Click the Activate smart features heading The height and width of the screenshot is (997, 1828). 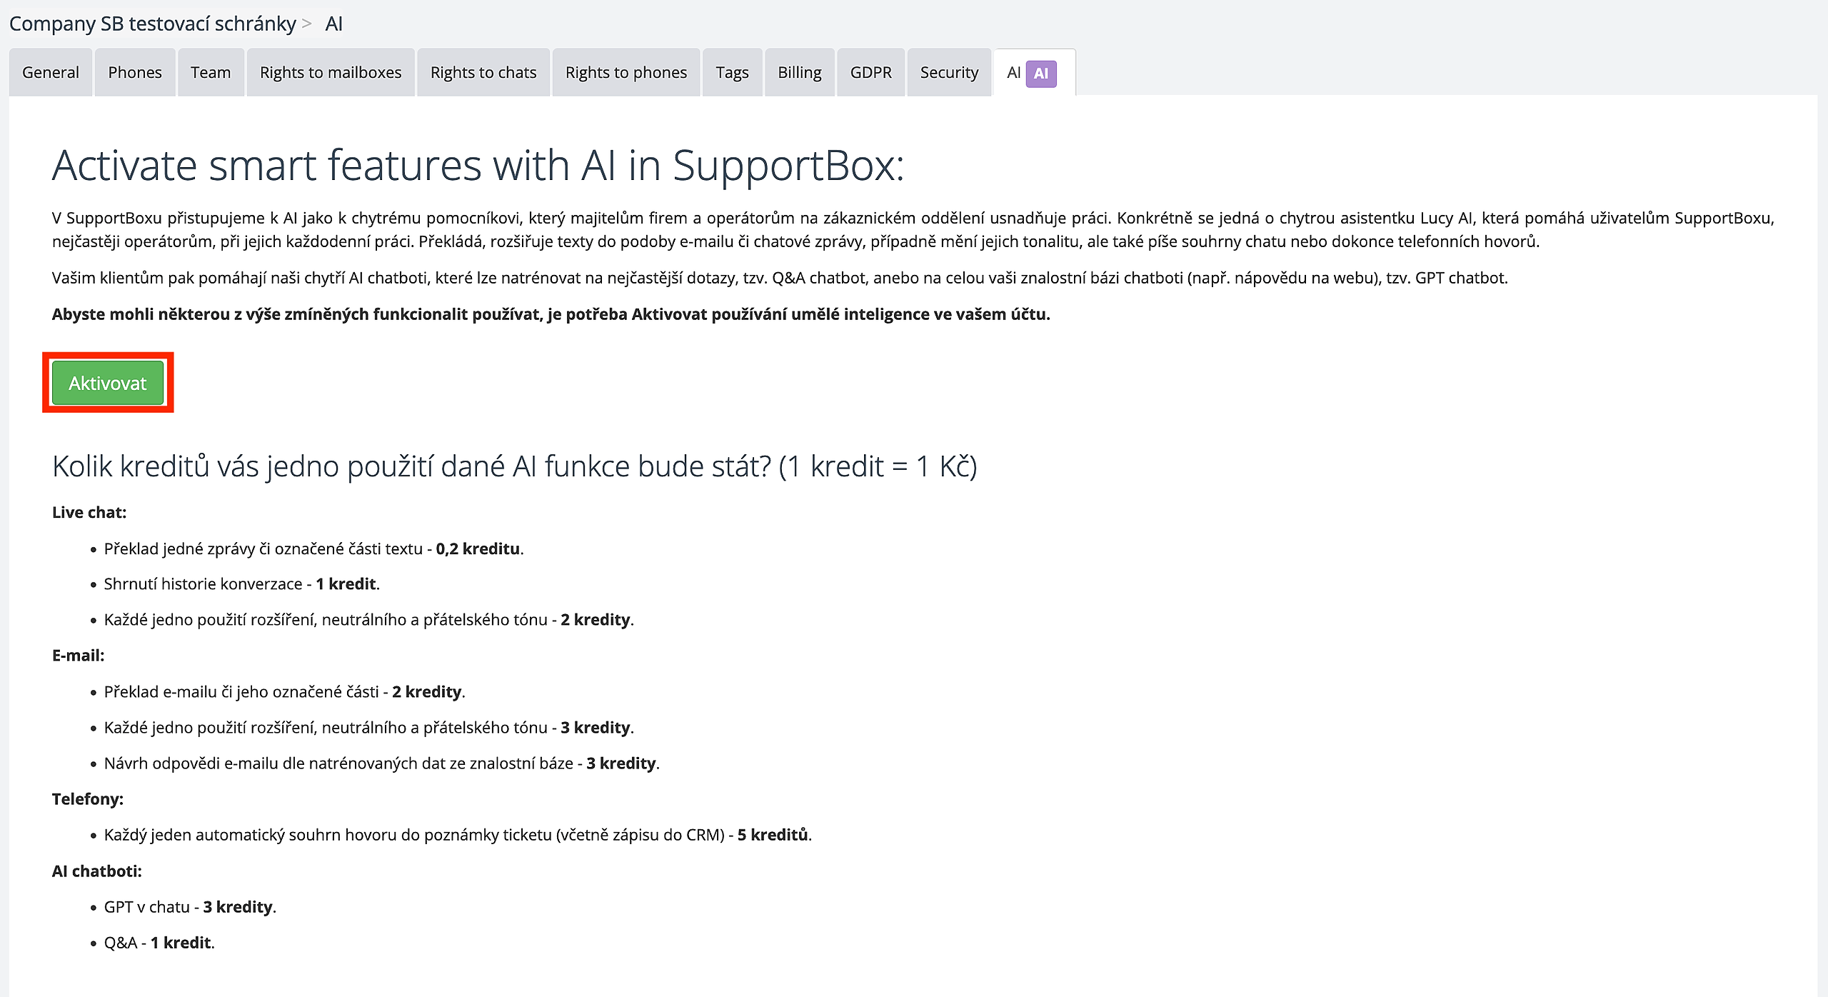(x=478, y=165)
